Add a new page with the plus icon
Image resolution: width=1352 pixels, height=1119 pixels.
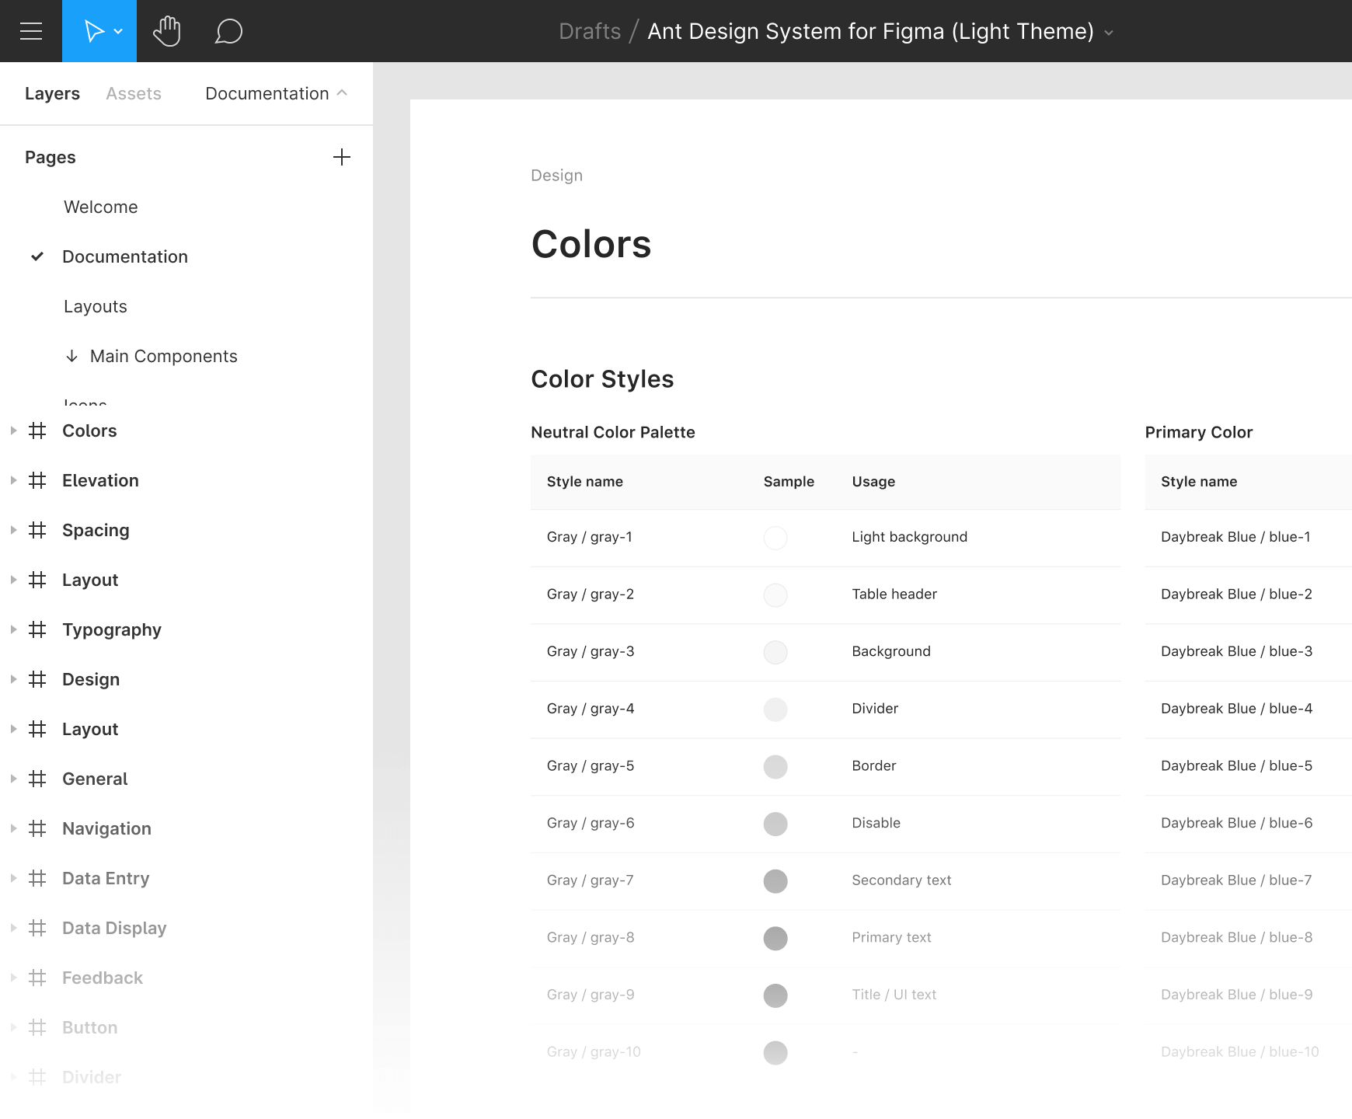tap(342, 157)
